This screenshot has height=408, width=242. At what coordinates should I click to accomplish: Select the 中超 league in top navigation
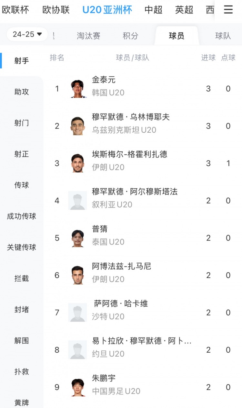153,10
